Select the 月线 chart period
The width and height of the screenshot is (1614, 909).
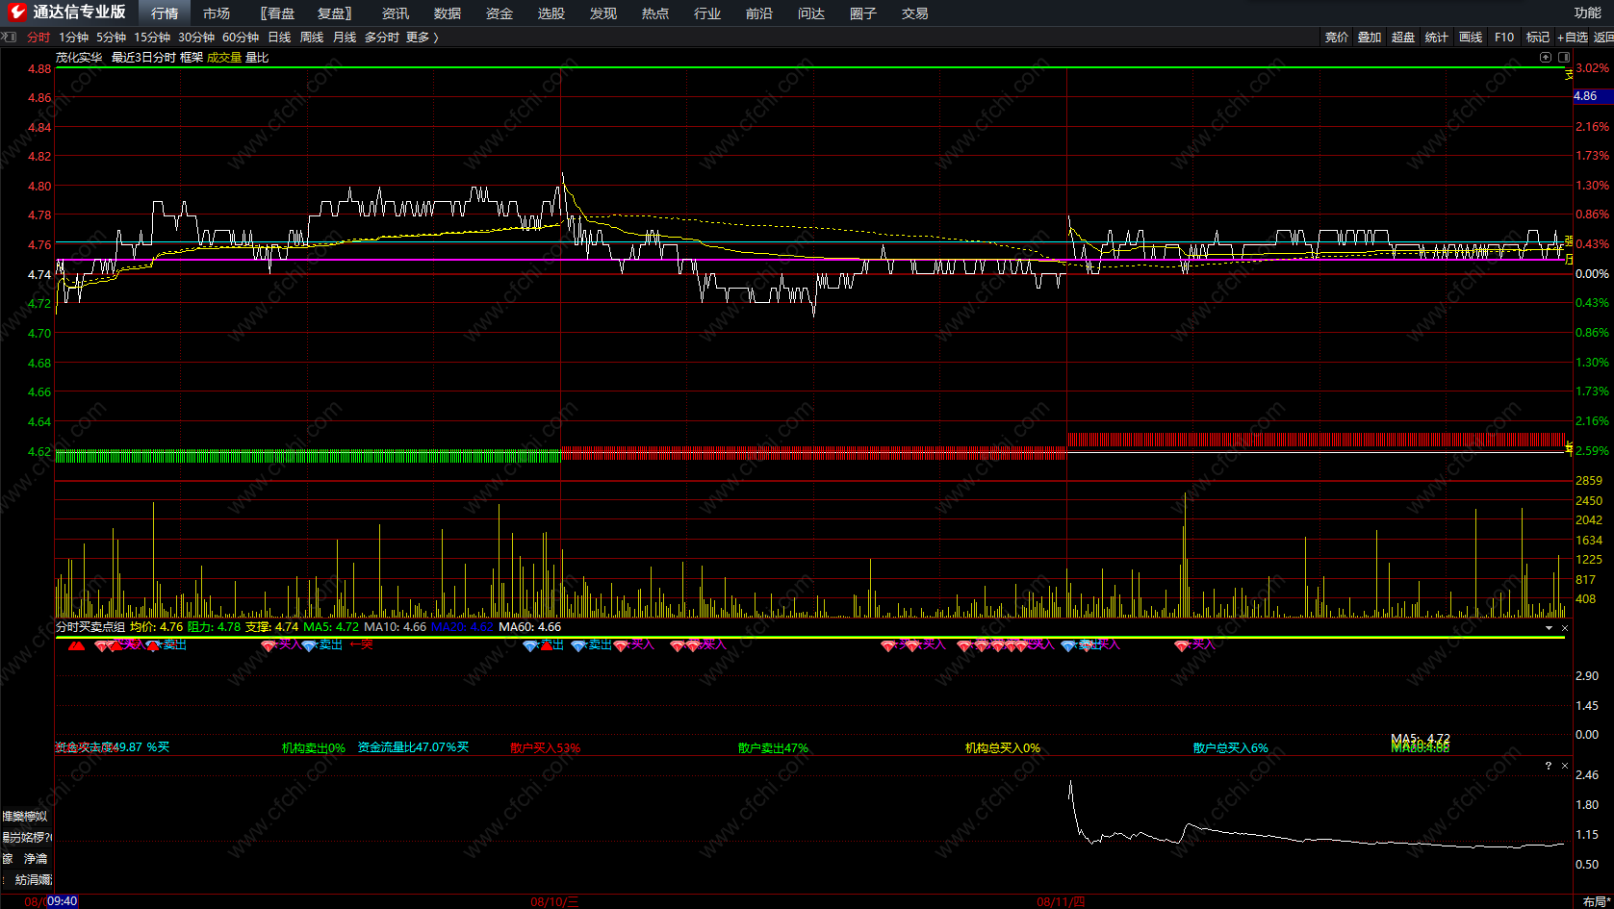(x=345, y=38)
